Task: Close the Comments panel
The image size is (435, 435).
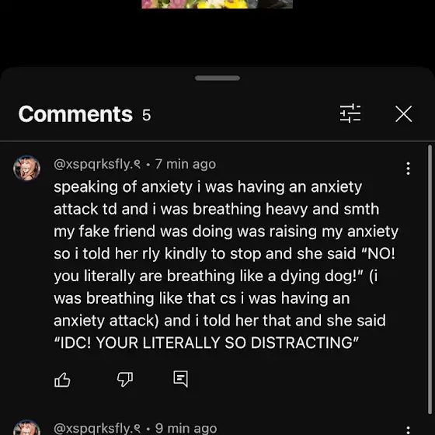Action: pos(403,113)
